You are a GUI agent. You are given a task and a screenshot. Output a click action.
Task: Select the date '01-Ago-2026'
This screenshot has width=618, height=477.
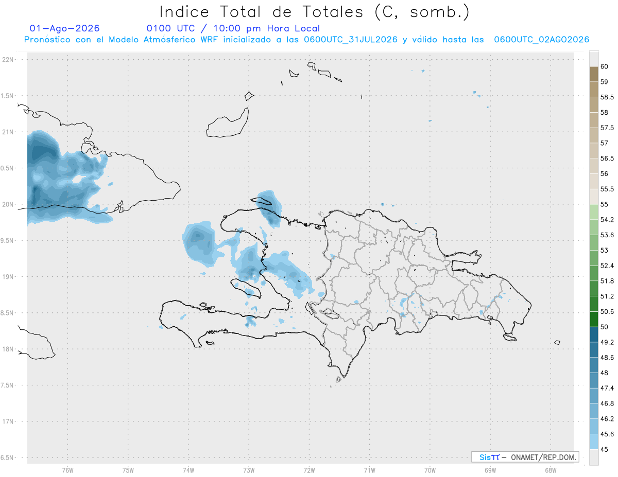[x=65, y=28]
